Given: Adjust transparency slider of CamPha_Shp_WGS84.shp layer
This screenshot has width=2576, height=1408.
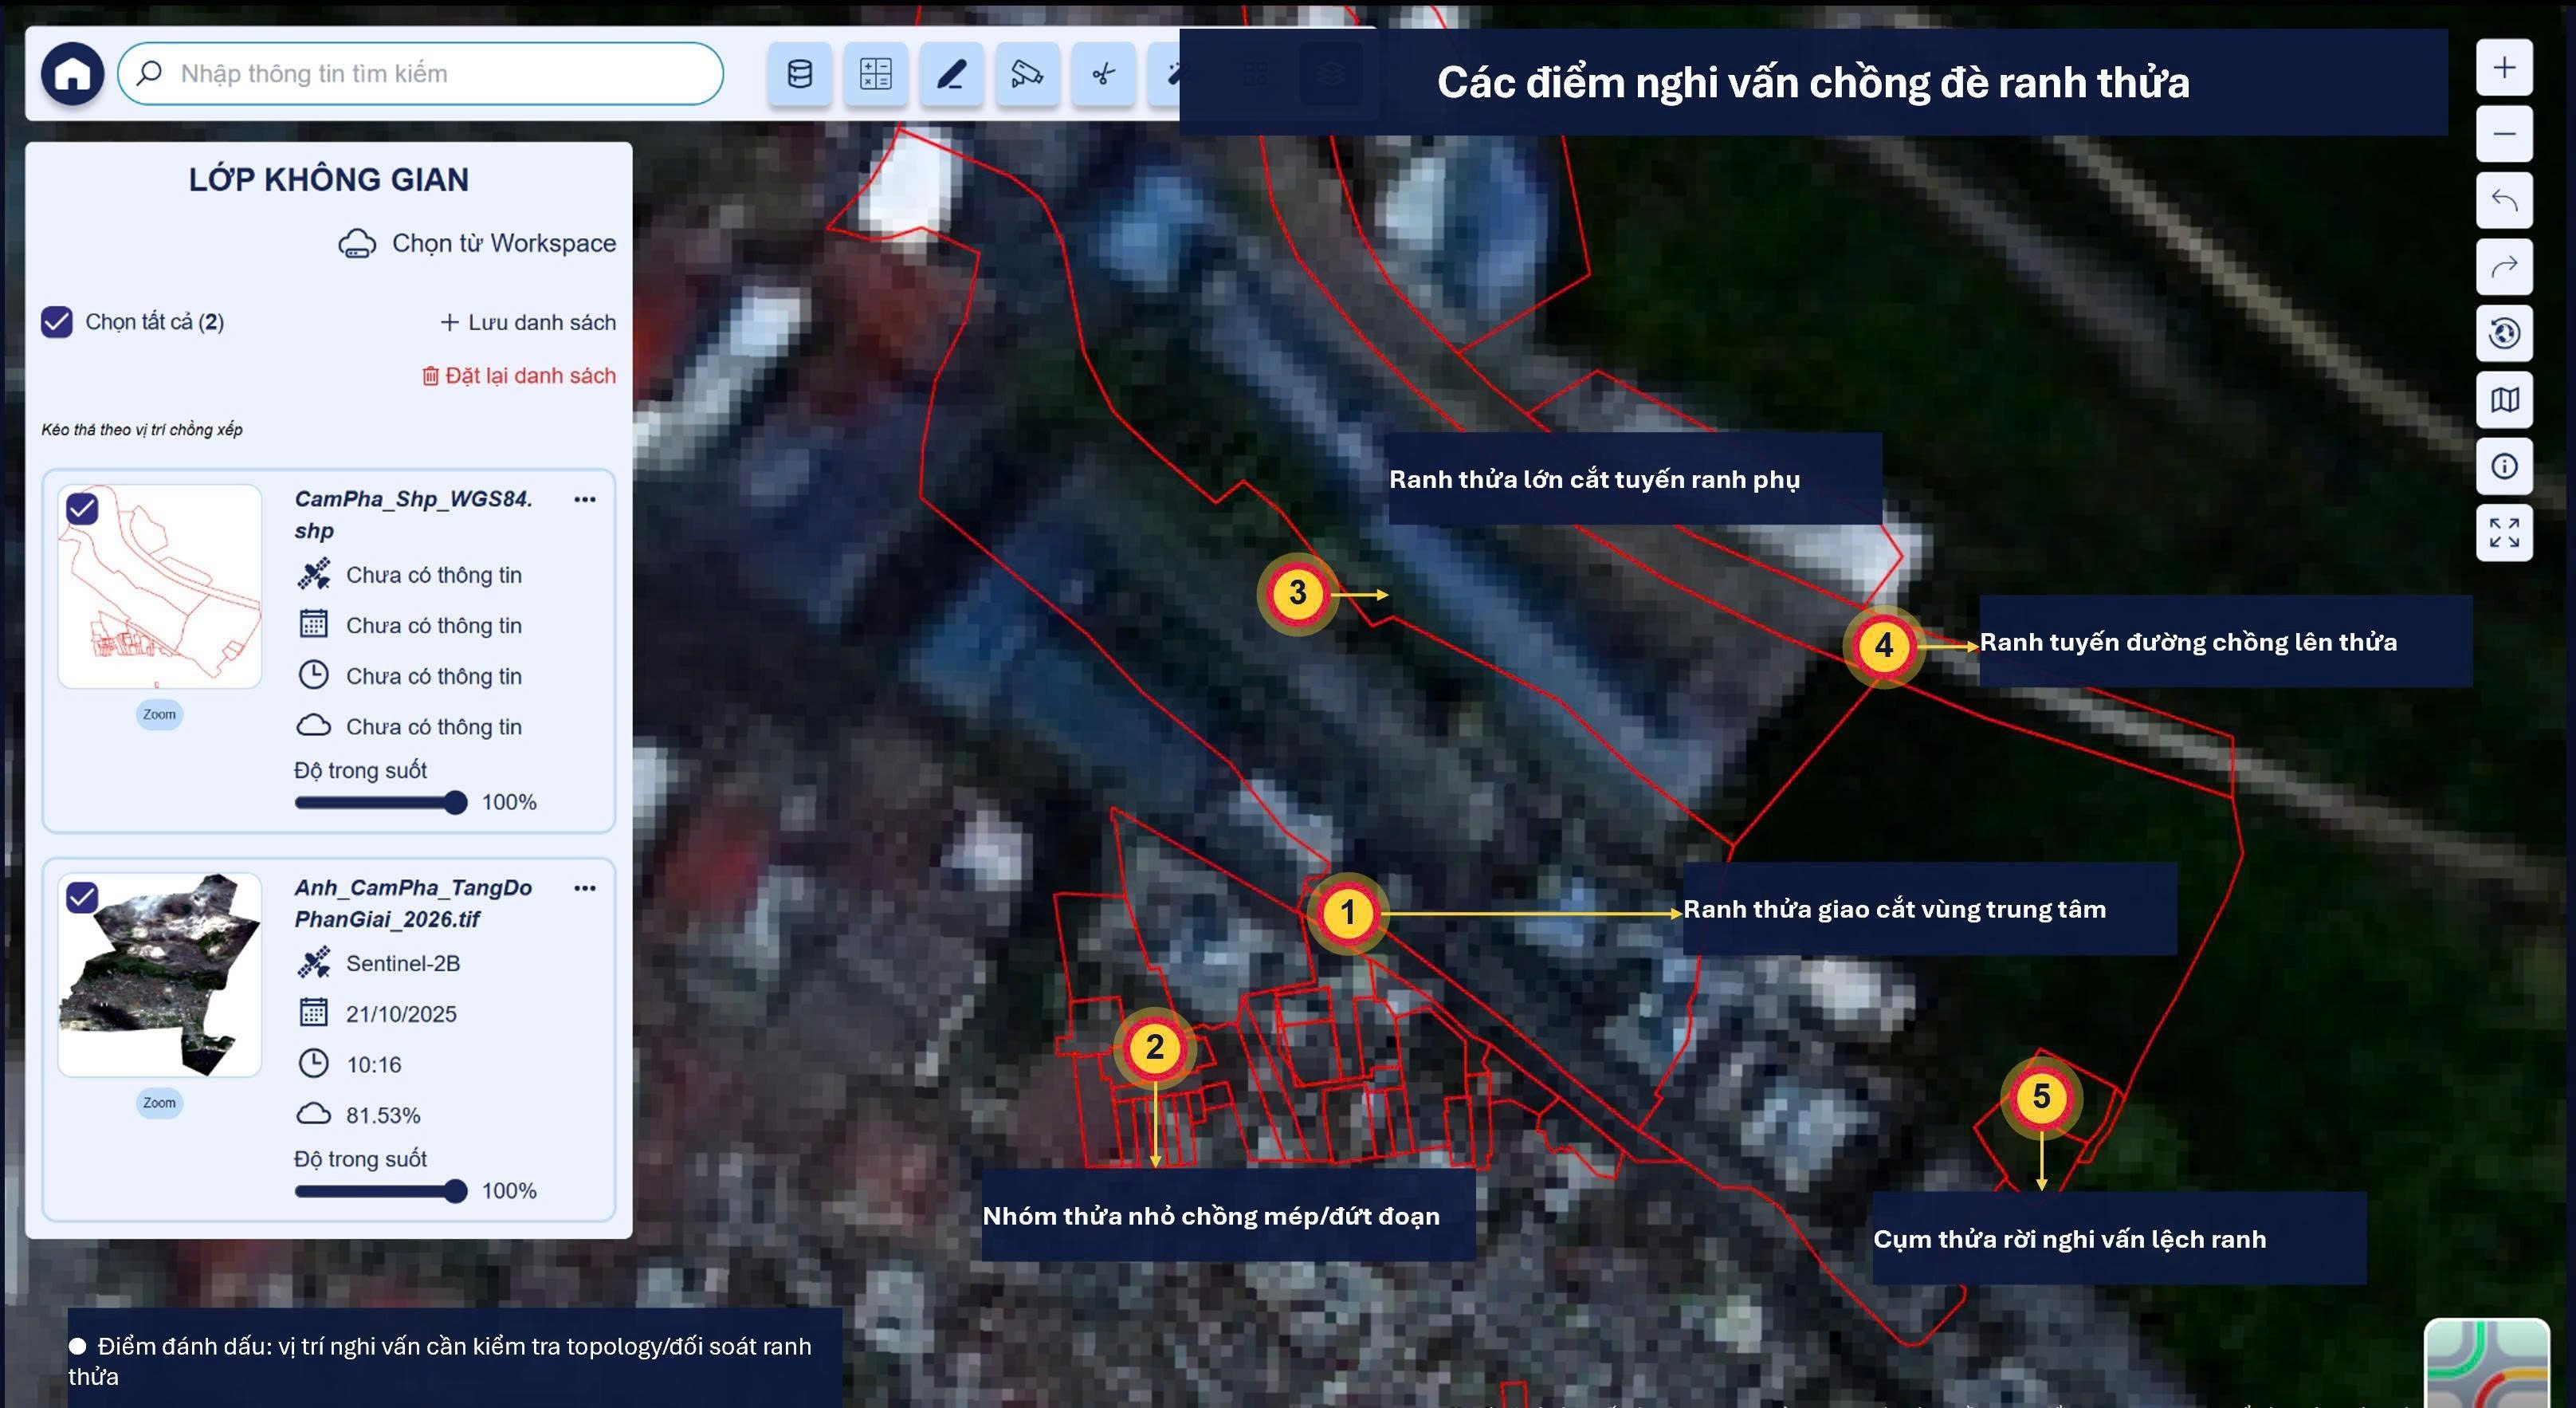Looking at the screenshot, I should tap(381, 803).
